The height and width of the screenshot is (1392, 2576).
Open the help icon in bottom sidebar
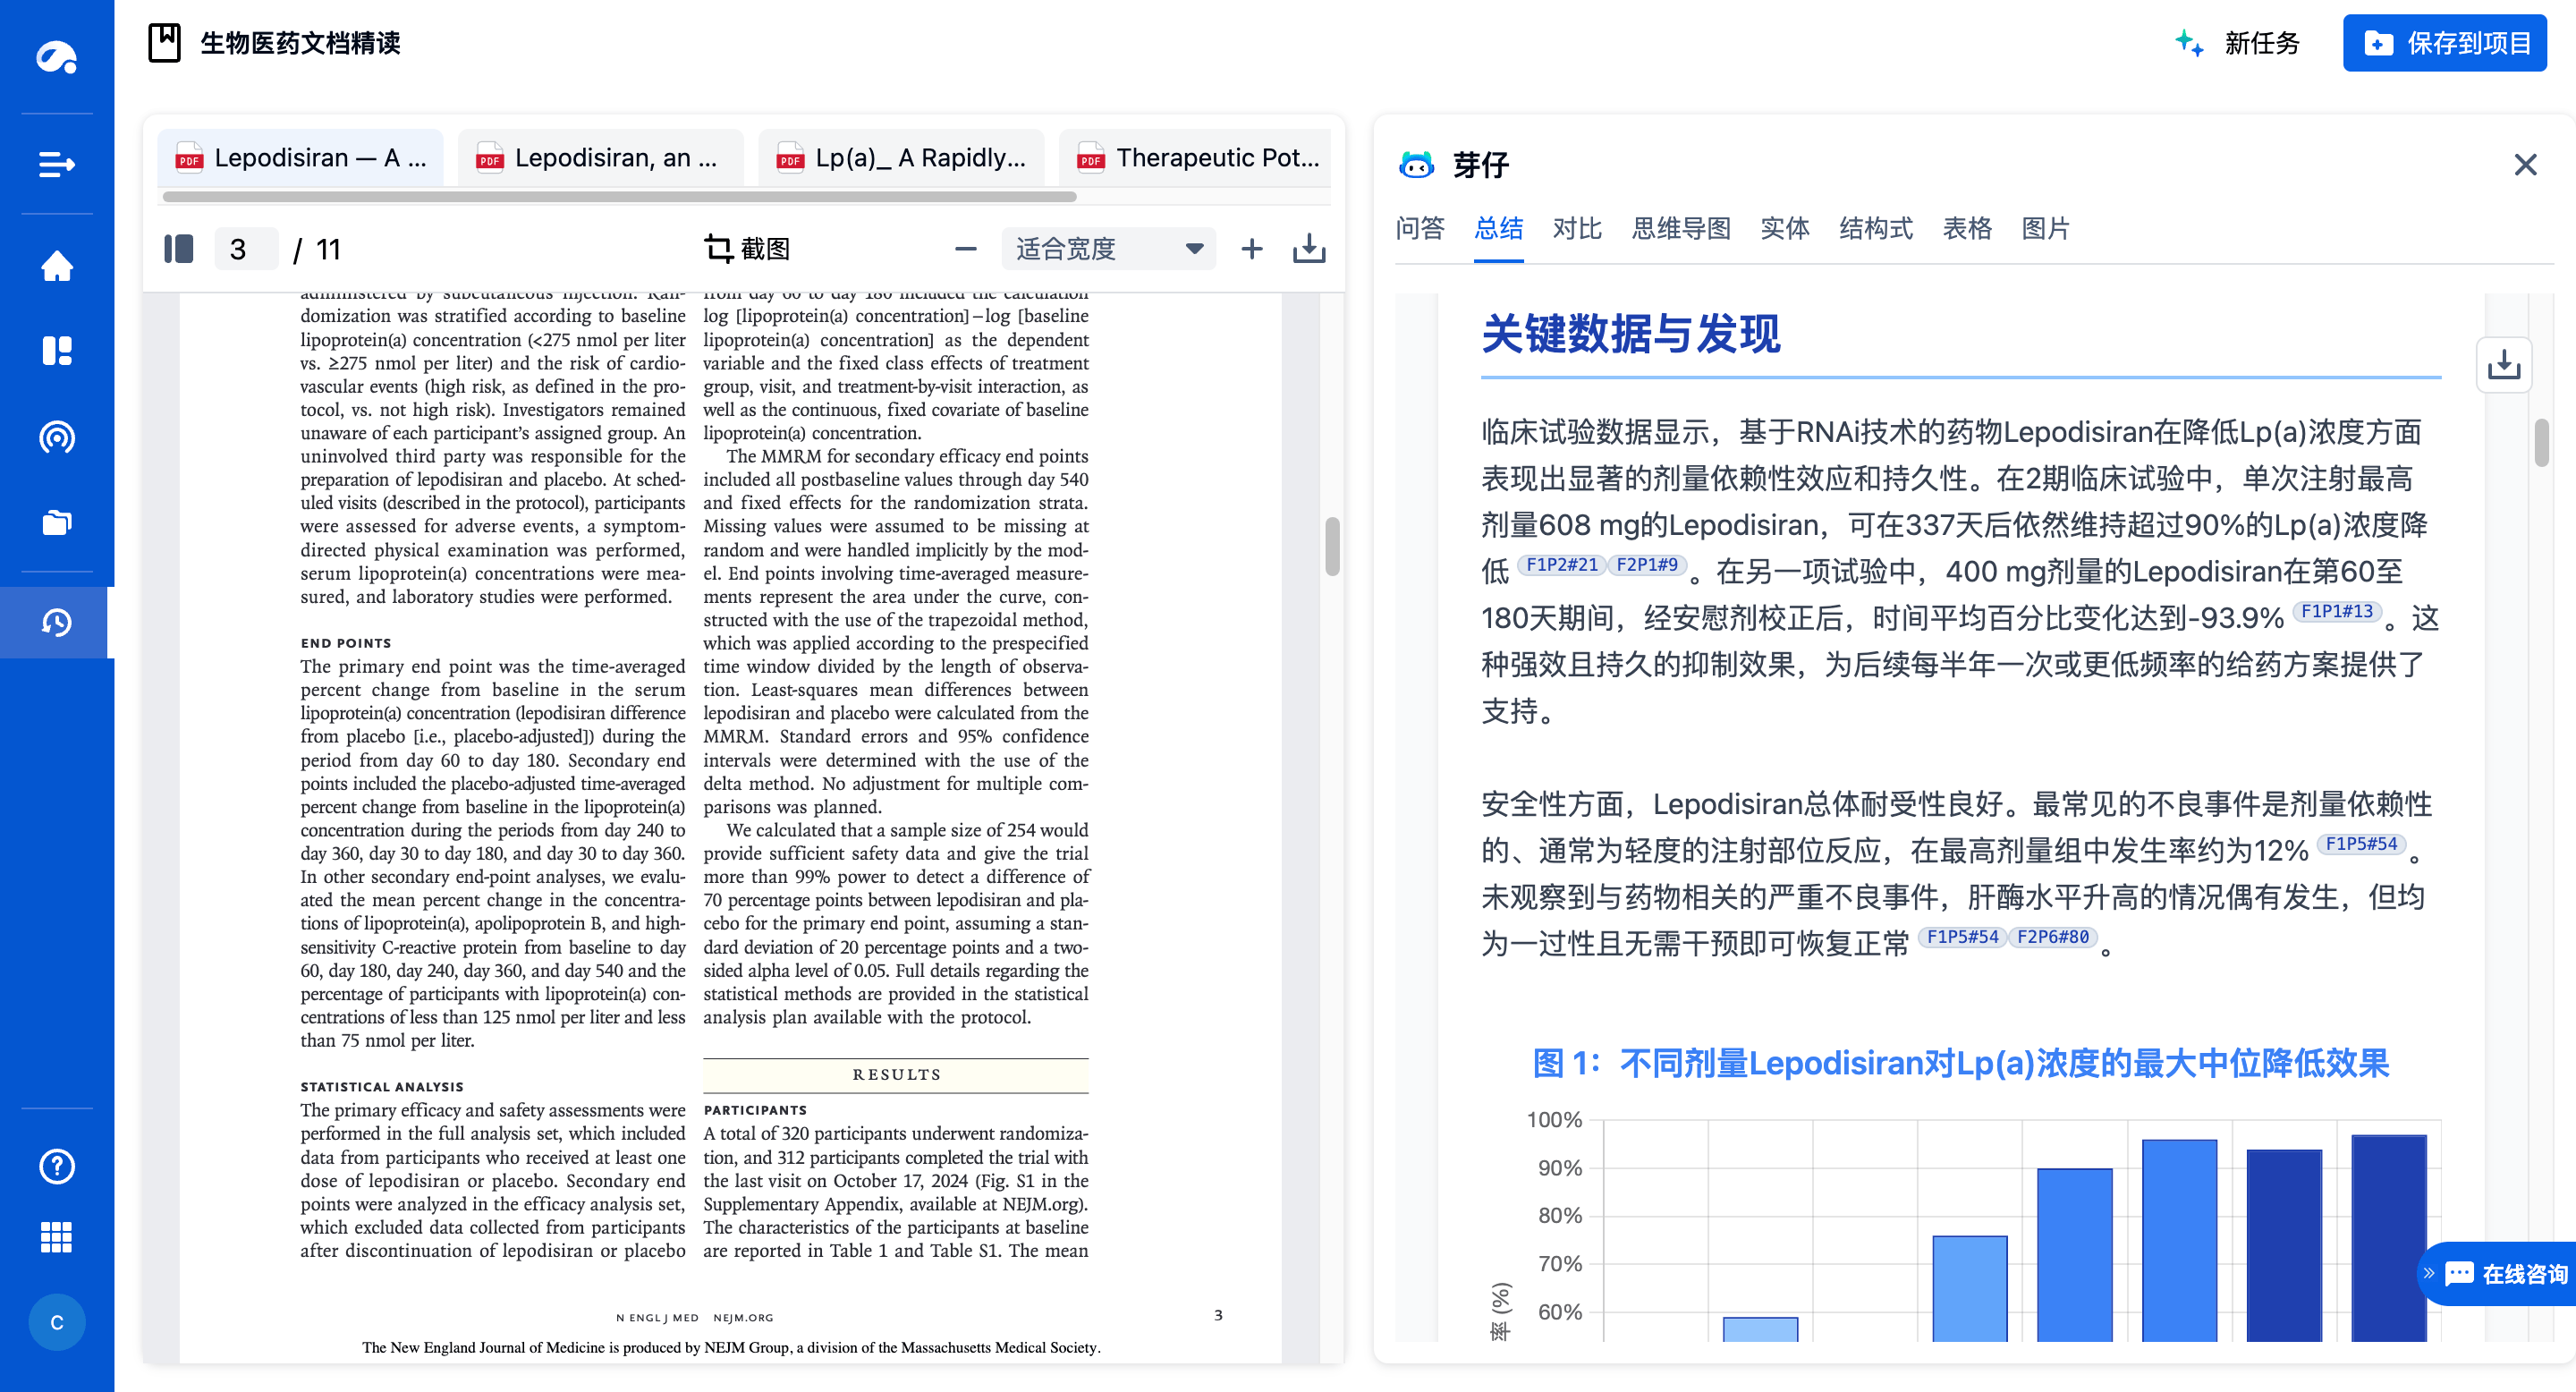56,1166
